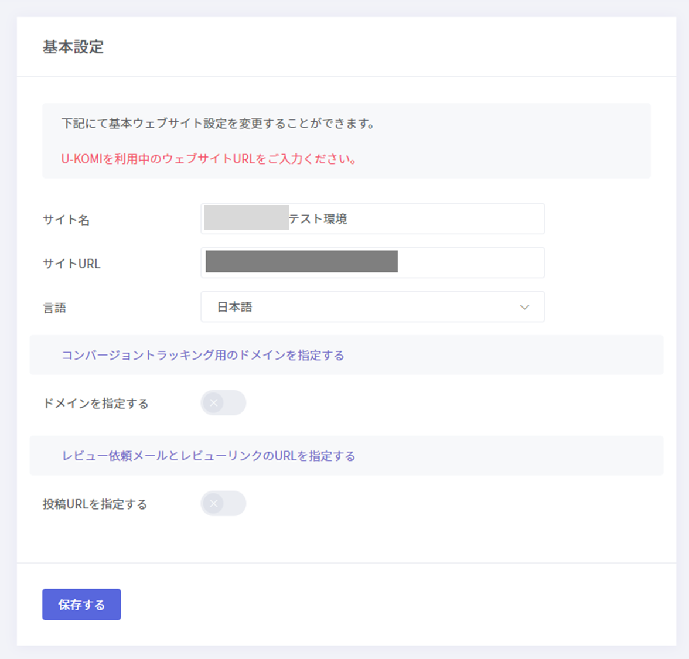Turn on the 投稿URLを指定する toggle

pyautogui.click(x=223, y=504)
